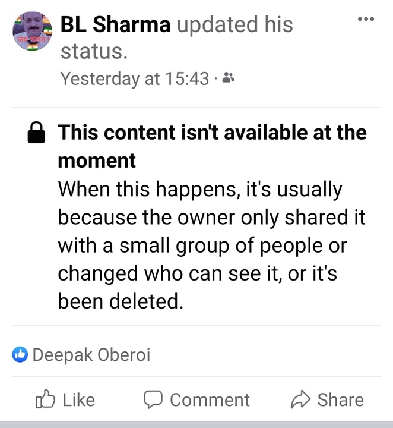Open the three-dot post options menu
Screen dimensions: 393x428
pyautogui.click(x=366, y=19)
